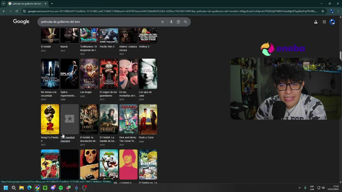Viewport: 342px width, 192px height.
Task: Start voice search with the microphone icon
Action: (171, 22)
